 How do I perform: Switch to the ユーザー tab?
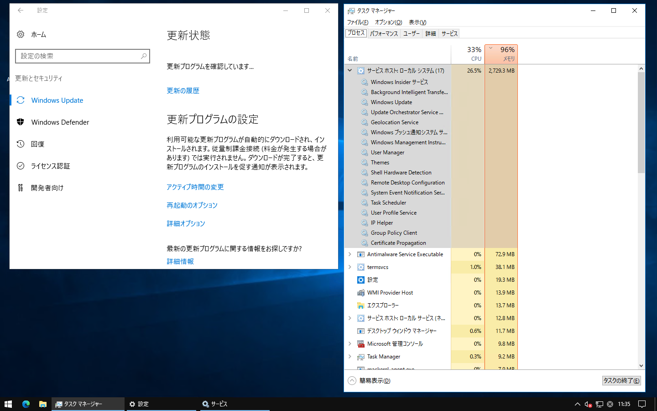click(411, 34)
